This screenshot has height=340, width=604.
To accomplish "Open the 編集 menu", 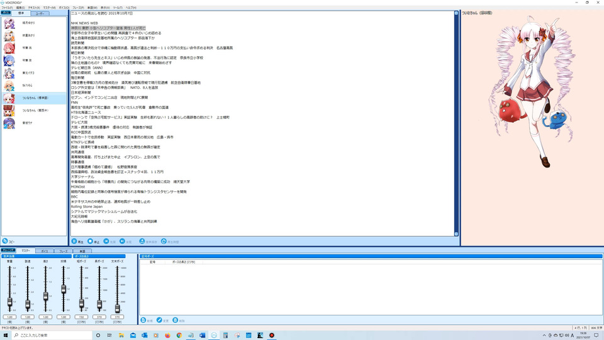I will click(x=20, y=8).
